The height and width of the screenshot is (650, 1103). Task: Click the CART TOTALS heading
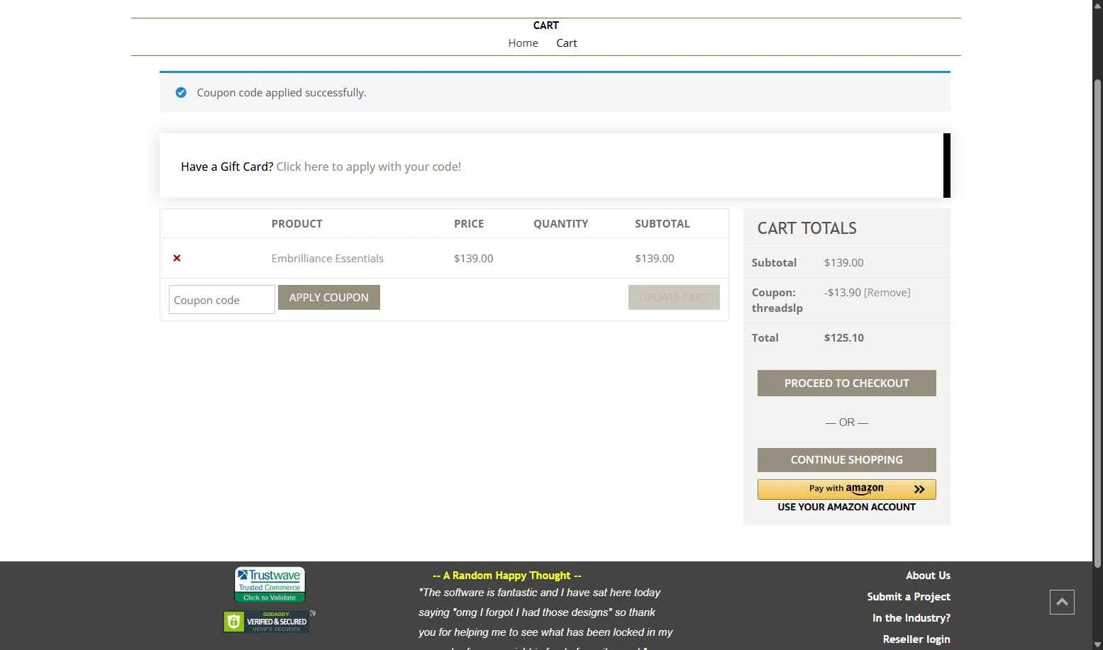[807, 228]
